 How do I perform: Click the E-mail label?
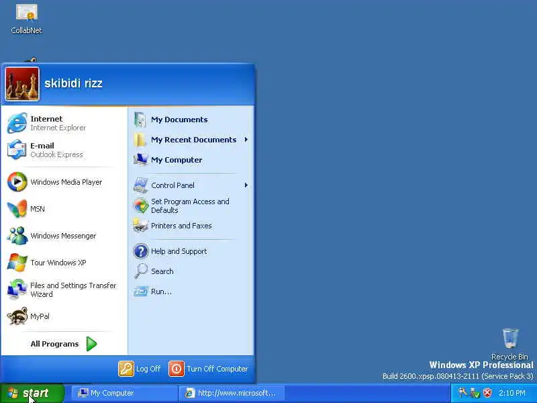[42, 146]
